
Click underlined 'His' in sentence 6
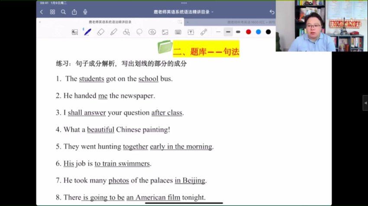pyautogui.click(x=69, y=163)
